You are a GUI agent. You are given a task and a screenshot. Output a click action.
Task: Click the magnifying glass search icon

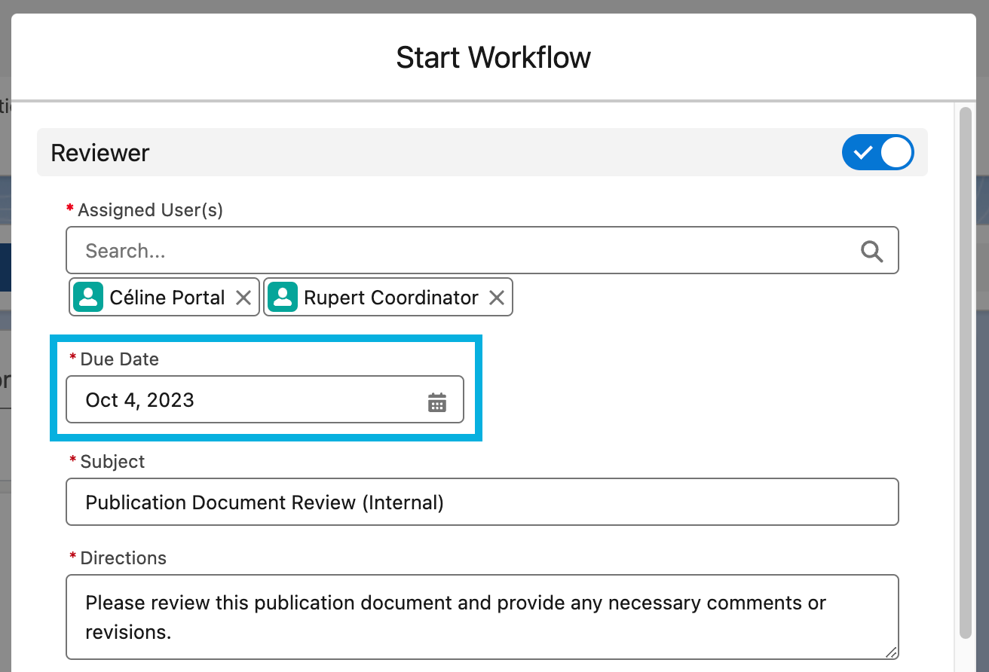(x=871, y=251)
